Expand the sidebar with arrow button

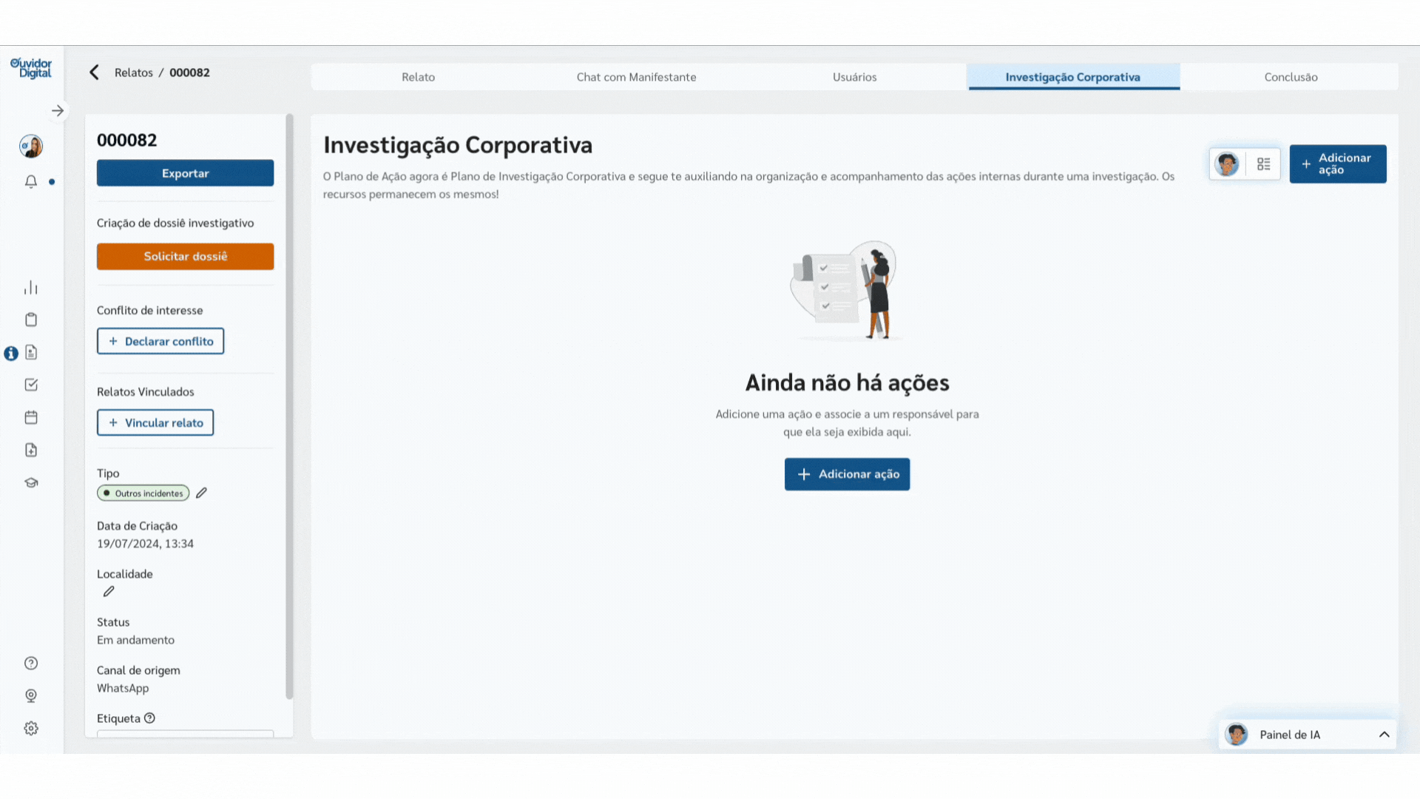pos(58,111)
